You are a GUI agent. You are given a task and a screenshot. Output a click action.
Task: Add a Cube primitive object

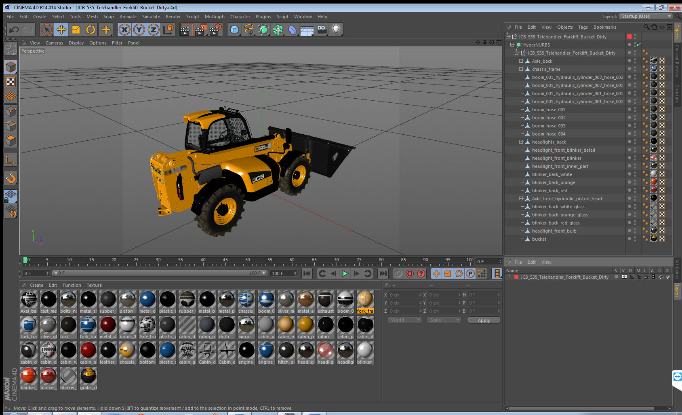coord(234,30)
